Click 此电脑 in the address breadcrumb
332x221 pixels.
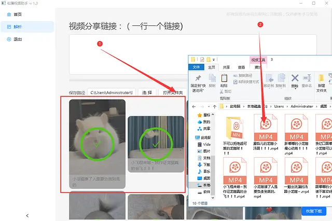235,106
